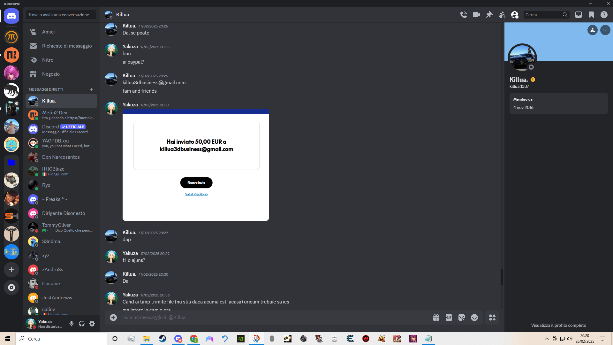
Task: Send a gift icon
Action: pyautogui.click(x=436, y=318)
